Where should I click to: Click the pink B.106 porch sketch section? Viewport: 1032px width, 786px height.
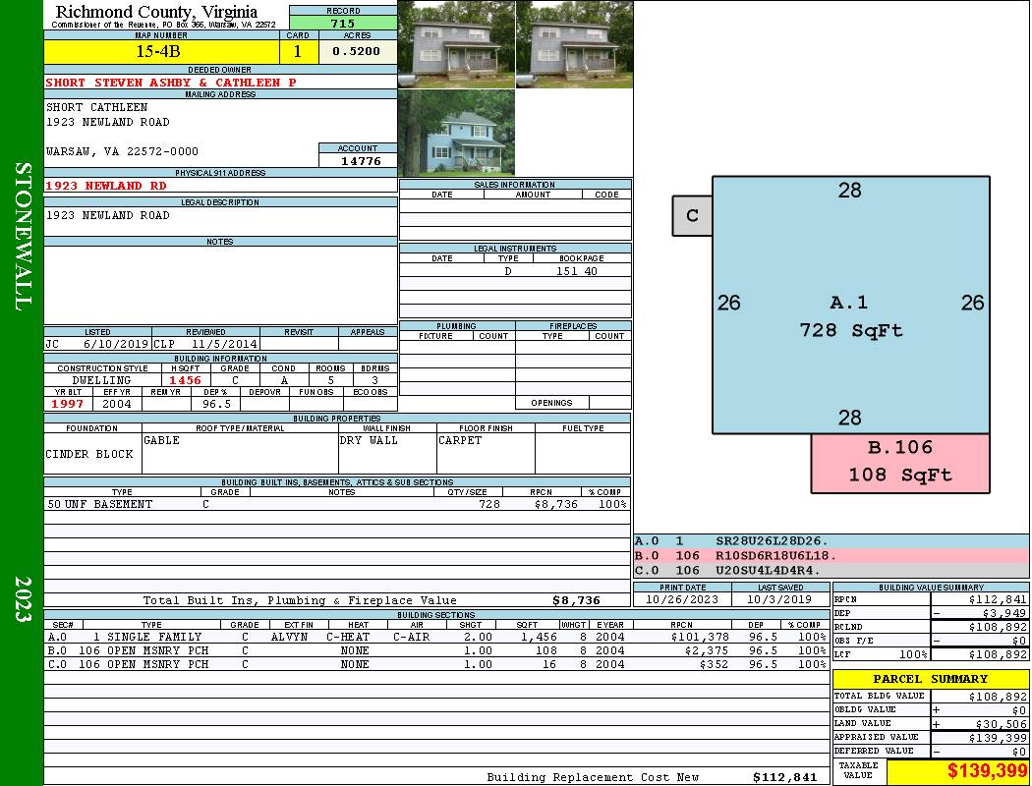coord(899,462)
